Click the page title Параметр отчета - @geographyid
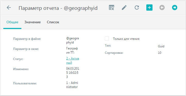Viewport: 186px width, 96px height. click(x=58, y=8)
